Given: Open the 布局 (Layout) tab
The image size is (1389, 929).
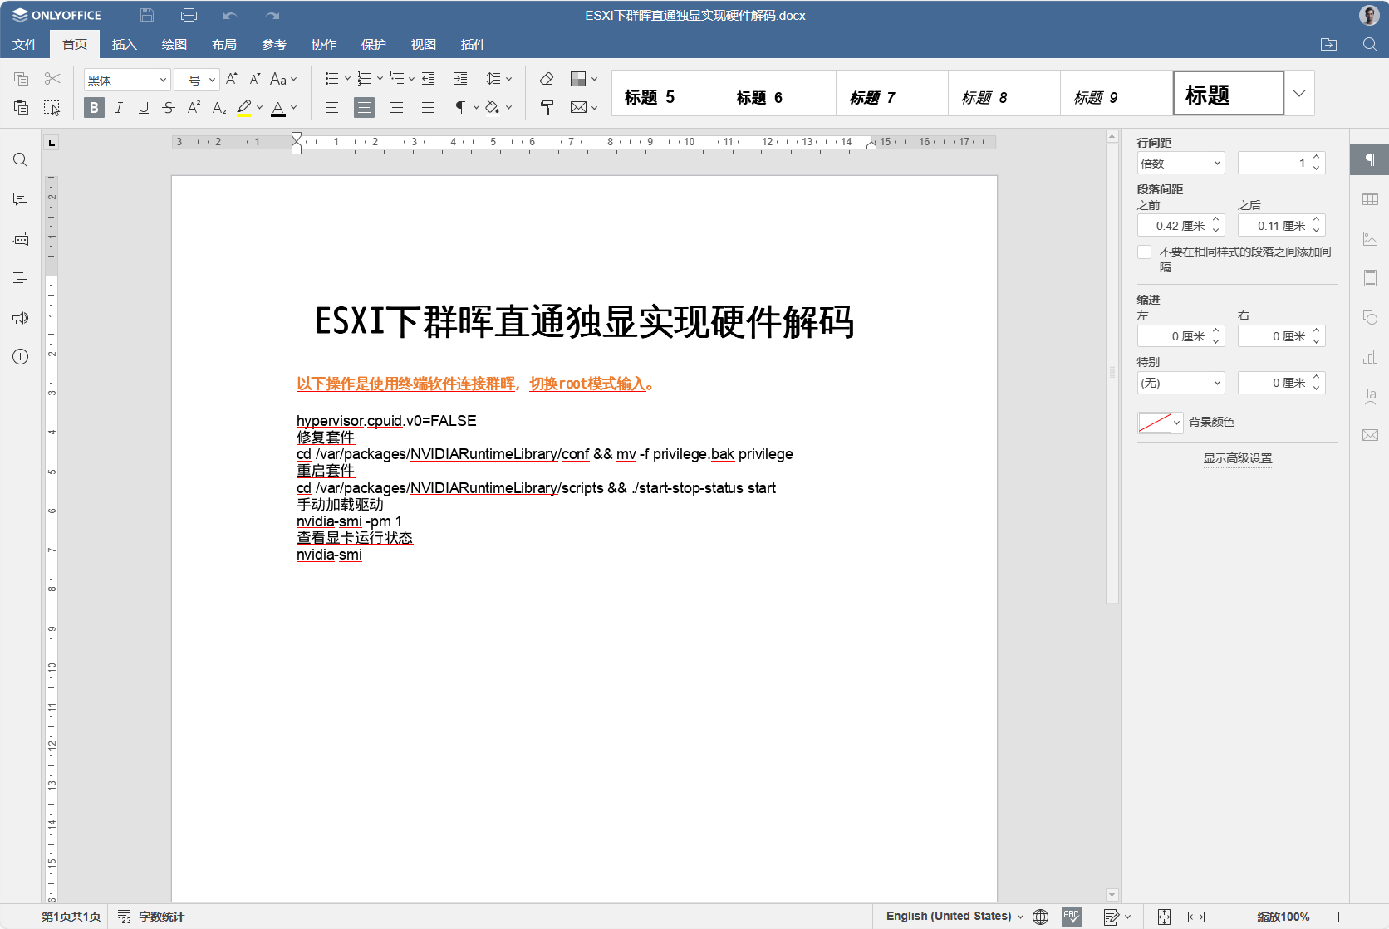Looking at the screenshot, I should 223,45.
